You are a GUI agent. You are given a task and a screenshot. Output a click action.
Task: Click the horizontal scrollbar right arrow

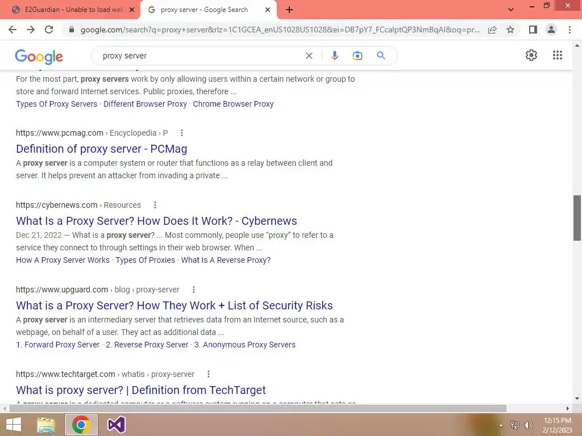(568, 408)
